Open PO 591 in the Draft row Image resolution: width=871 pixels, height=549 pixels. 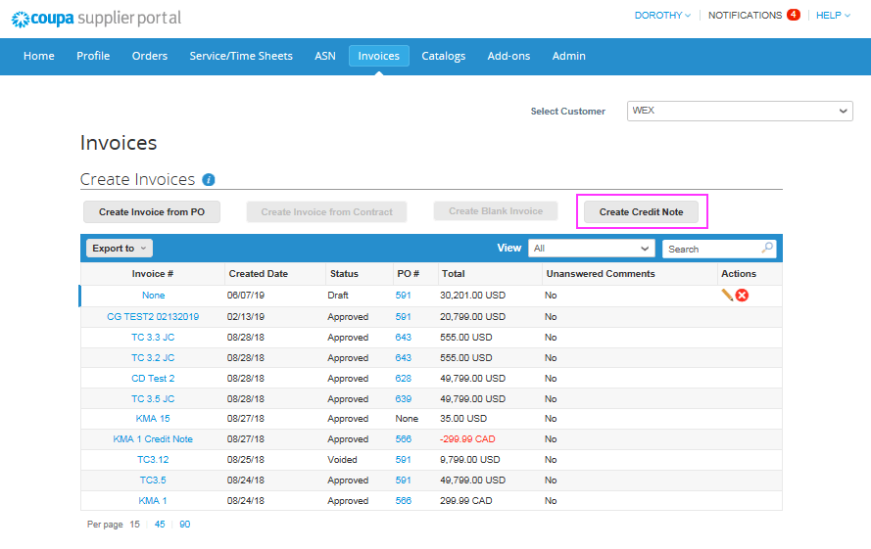tap(404, 296)
